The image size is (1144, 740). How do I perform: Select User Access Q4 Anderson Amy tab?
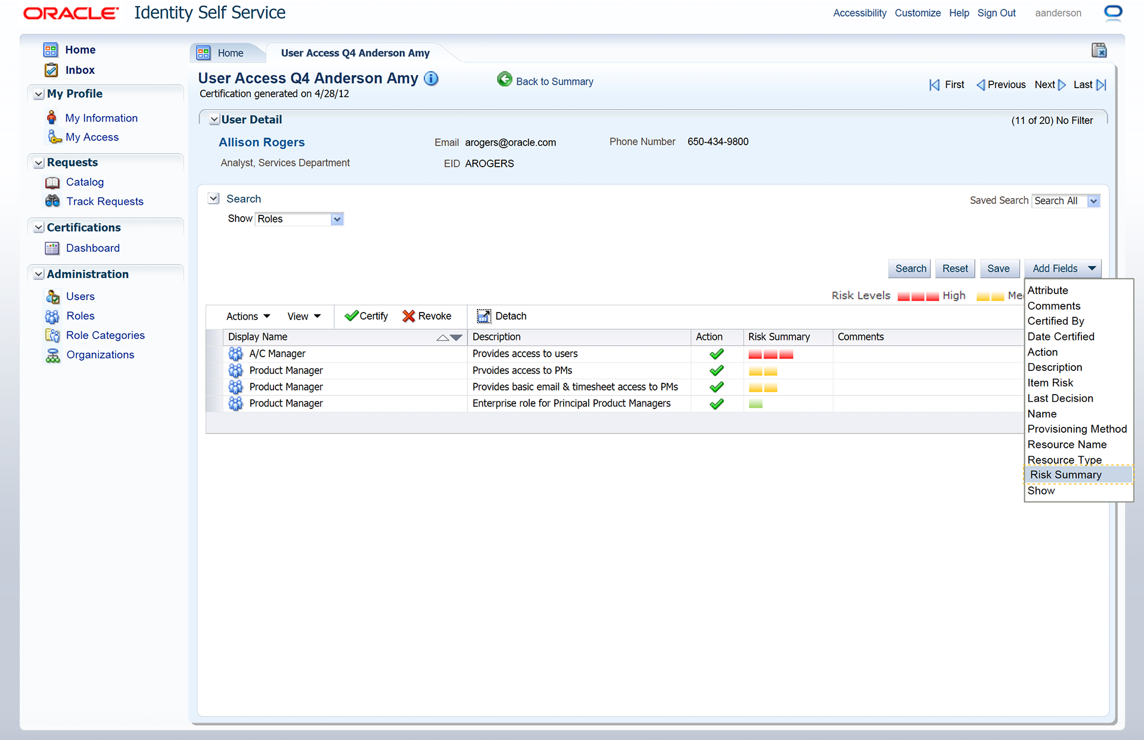[355, 53]
